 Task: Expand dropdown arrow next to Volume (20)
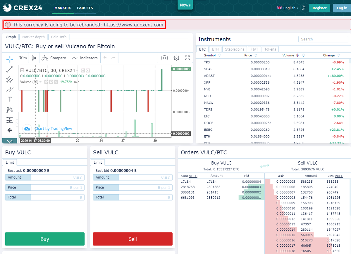41,82
